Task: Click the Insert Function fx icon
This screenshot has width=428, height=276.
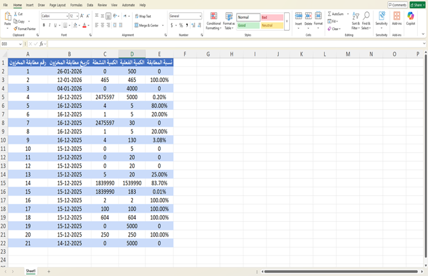Action: pos(41,44)
